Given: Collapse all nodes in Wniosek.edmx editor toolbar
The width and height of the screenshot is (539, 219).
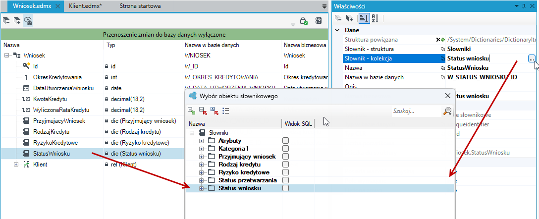Looking at the screenshot, I should (x=6, y=21).
